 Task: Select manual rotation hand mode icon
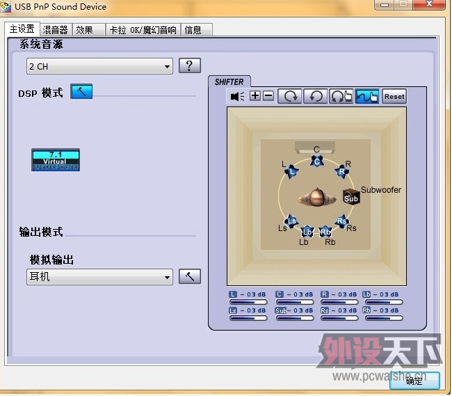point(341,97)
